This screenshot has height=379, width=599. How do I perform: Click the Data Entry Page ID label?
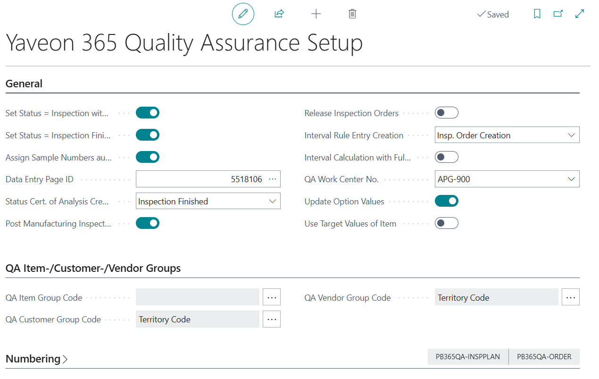coord(40,179)
